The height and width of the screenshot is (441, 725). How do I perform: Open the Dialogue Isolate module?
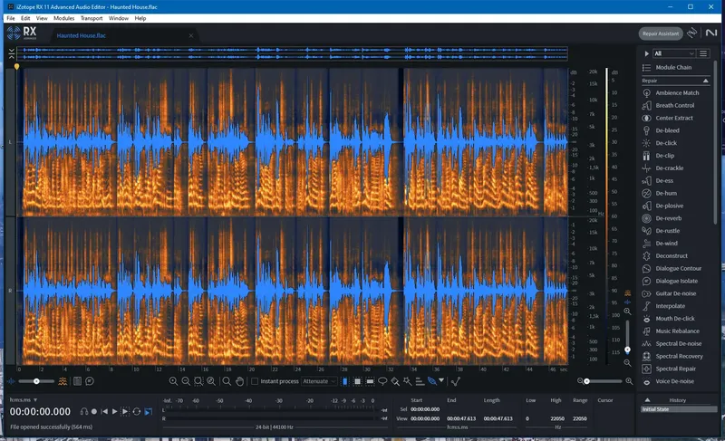click(x=676, y=281)
